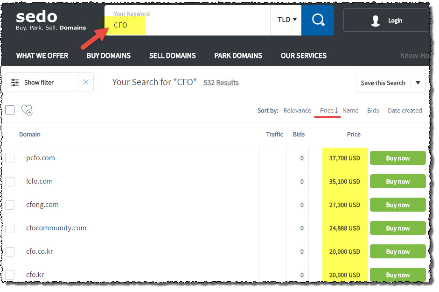Viewport: 439px width, 292px height.
Task: Sort results by Relevance
Action: coord(297,111)
